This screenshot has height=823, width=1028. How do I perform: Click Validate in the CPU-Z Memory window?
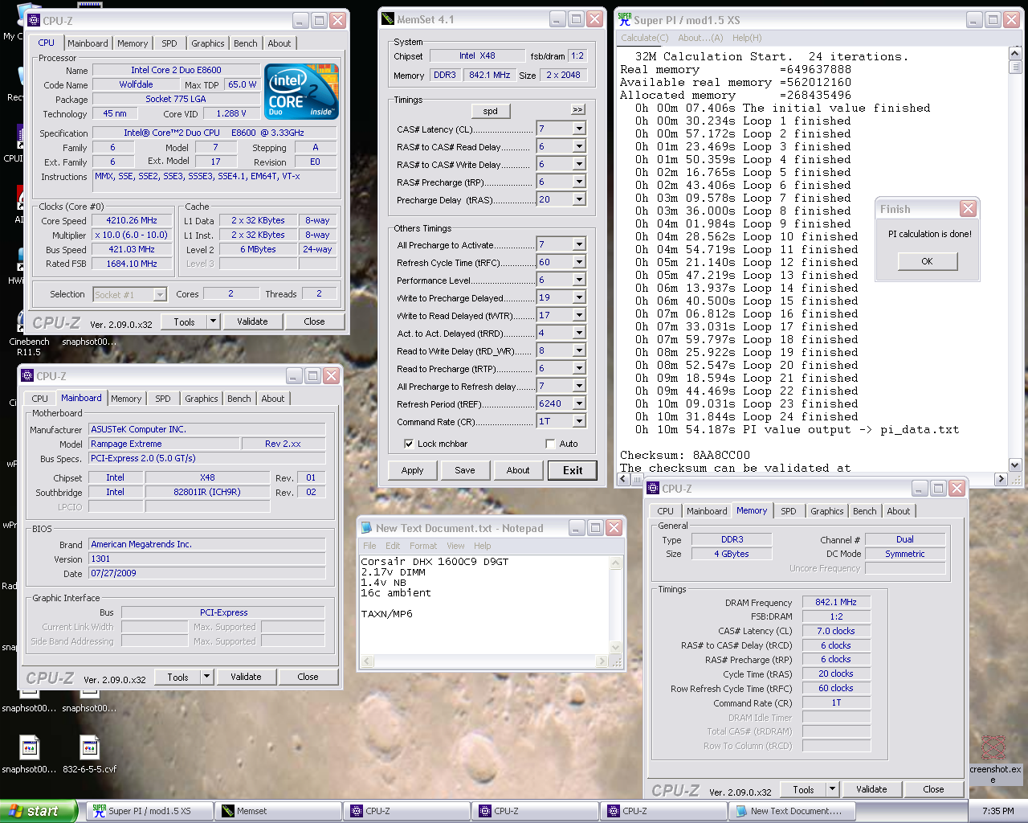click(871, 789)
